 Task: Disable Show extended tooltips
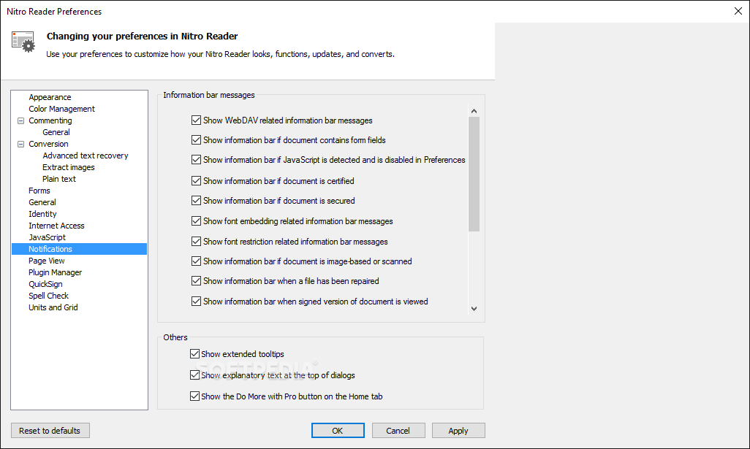(x=194, y=354)
